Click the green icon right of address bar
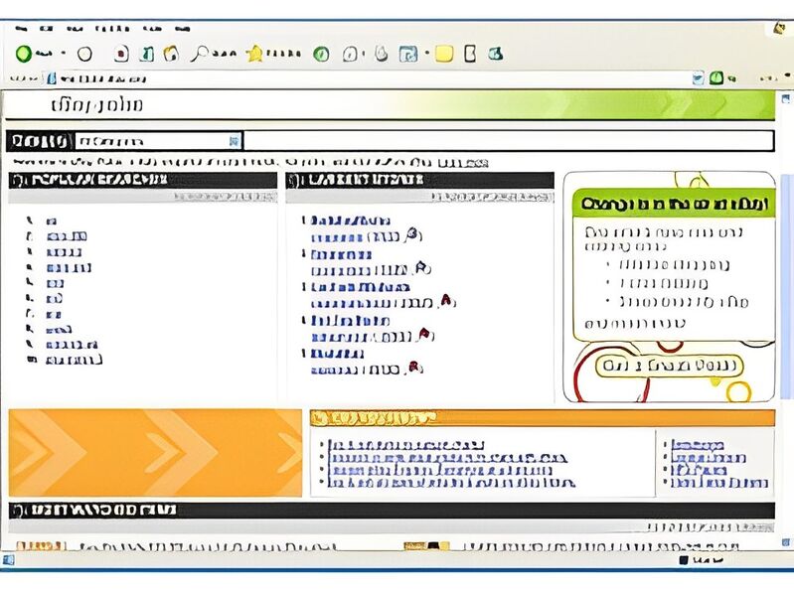The width and height of the screenshot is (794, 594). (x=716, y=77)
